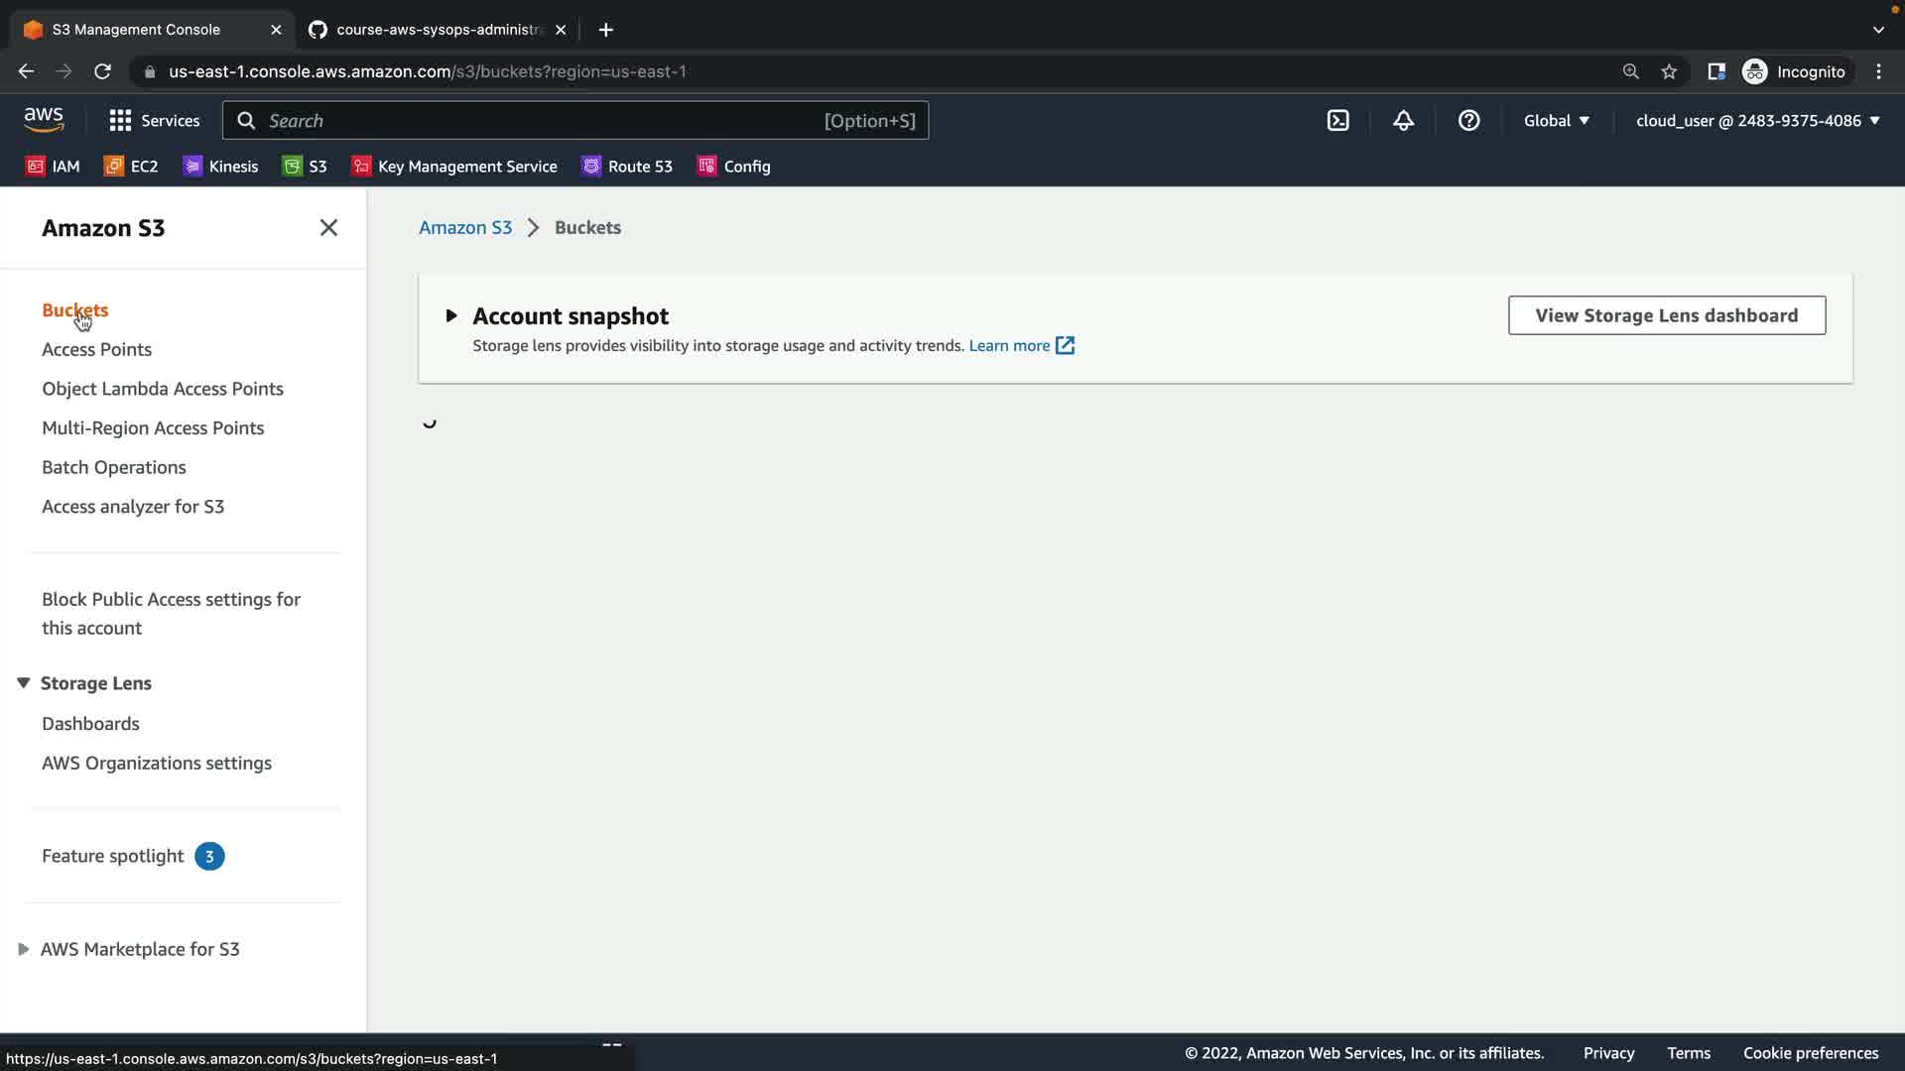1905x1071 pixels.
Task: Open AWS CloudShell icon
Action: click(1337, 121)
